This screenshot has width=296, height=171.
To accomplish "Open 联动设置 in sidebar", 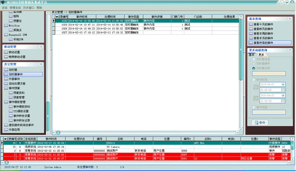I will tap(14, 52).
